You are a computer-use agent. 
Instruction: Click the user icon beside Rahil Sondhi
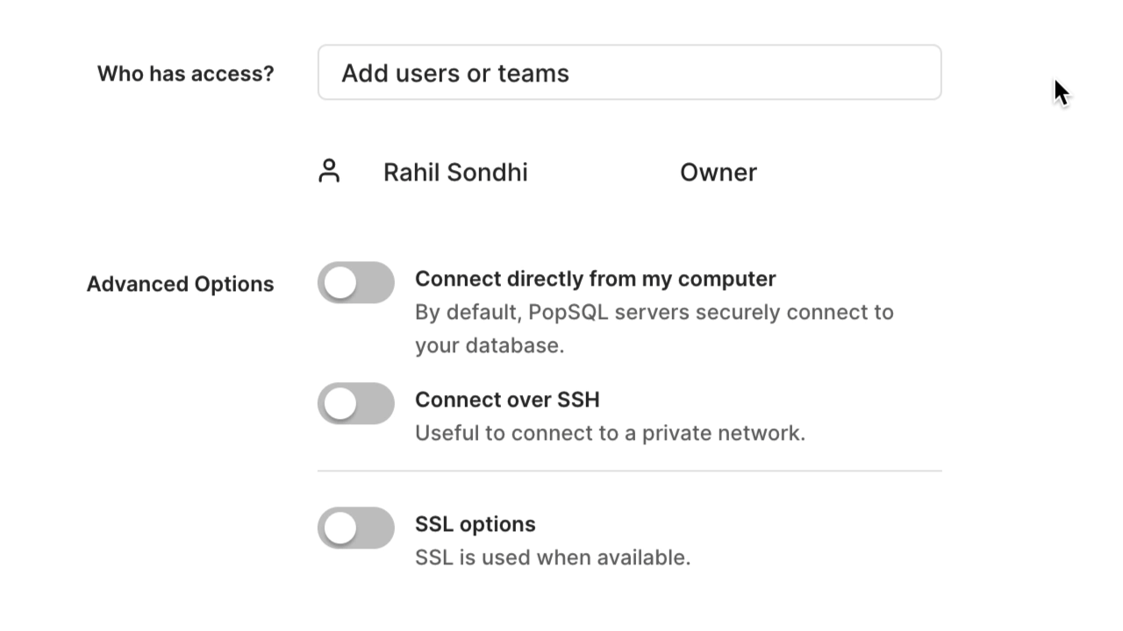[x=329, y=171]
